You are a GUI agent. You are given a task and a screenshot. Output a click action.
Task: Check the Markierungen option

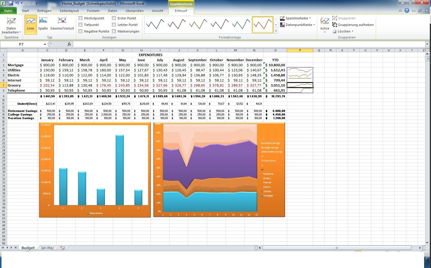click(x=114, y=31)
